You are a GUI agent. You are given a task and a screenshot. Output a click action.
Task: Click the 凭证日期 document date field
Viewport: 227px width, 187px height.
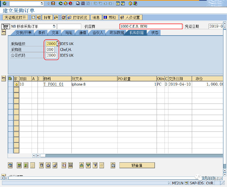(x=216, y=27)
